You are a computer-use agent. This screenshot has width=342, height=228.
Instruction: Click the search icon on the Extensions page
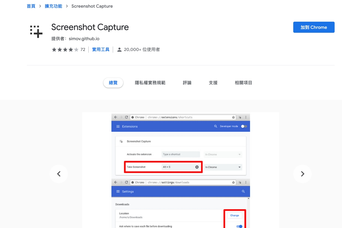pyautogui.click(x=216, y=126)
